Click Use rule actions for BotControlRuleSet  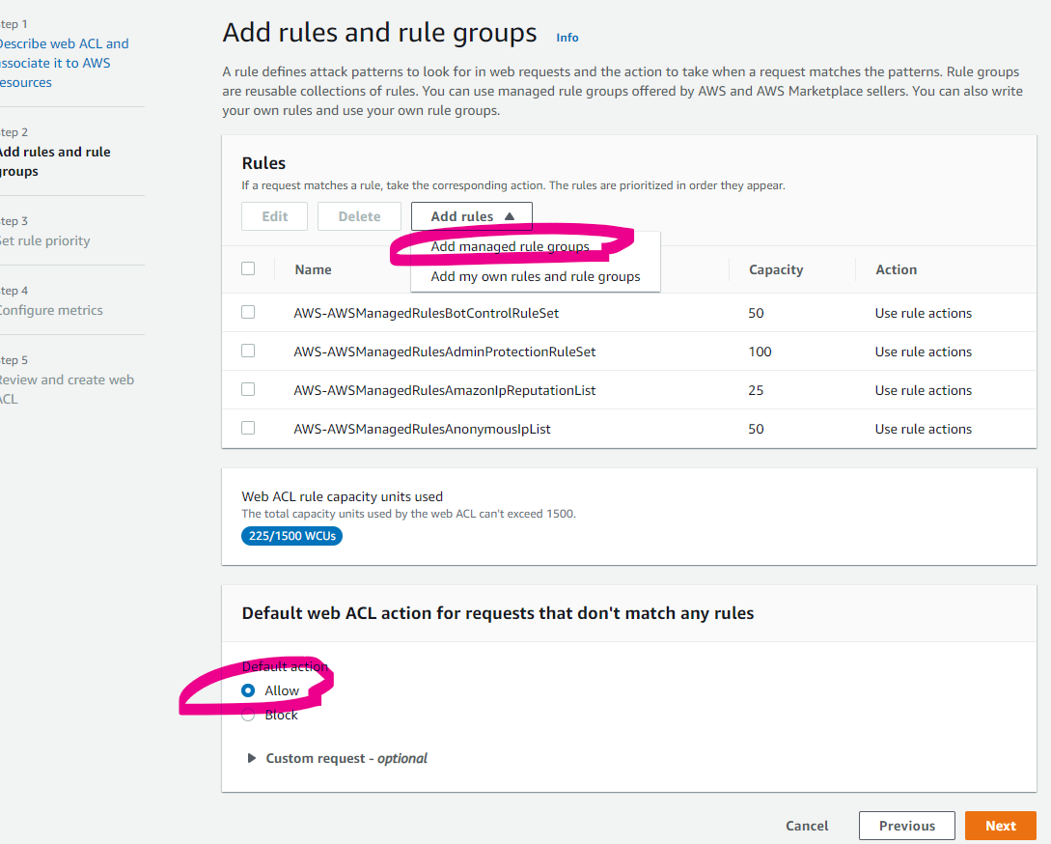tap(923, 313)
